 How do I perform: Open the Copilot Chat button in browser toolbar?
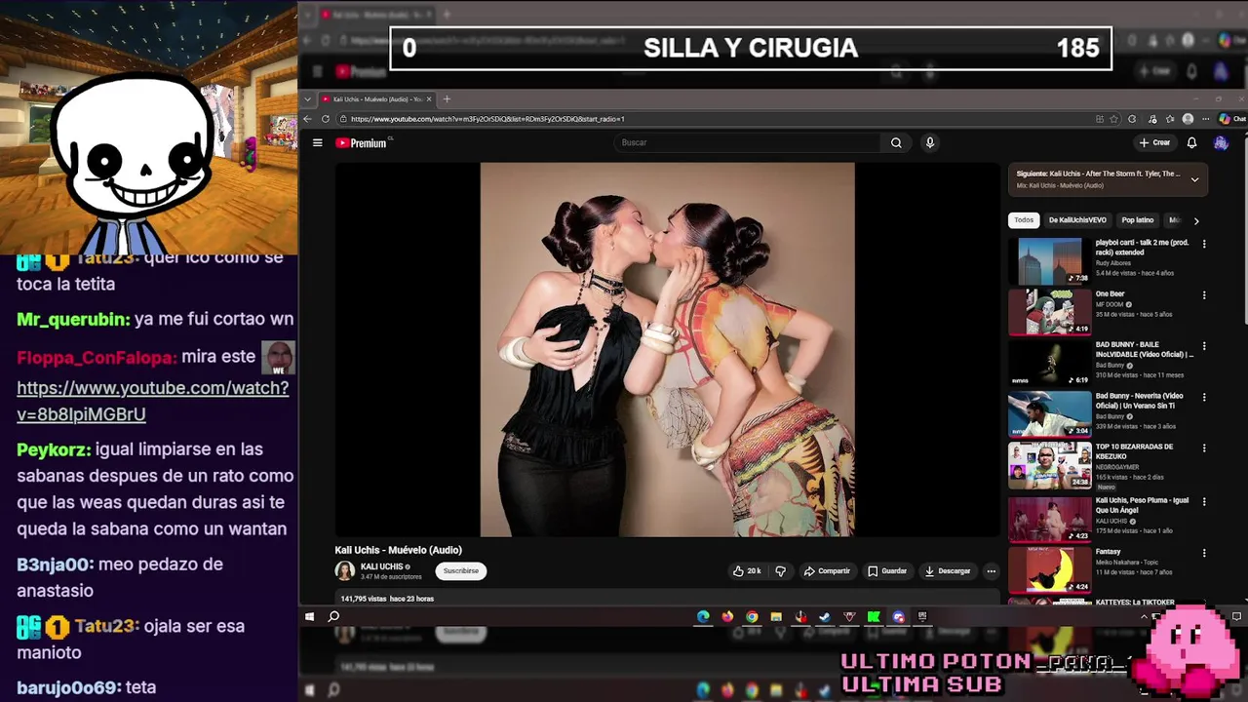pyautogui.click(x=1232, y=119)
